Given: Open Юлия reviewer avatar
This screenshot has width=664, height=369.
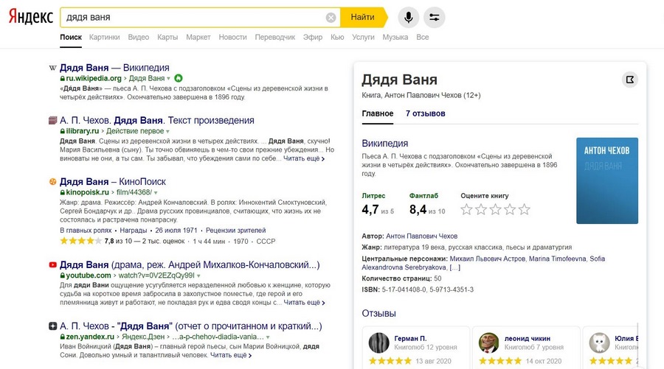Looking at the screenshot, I should click(599, 342).
